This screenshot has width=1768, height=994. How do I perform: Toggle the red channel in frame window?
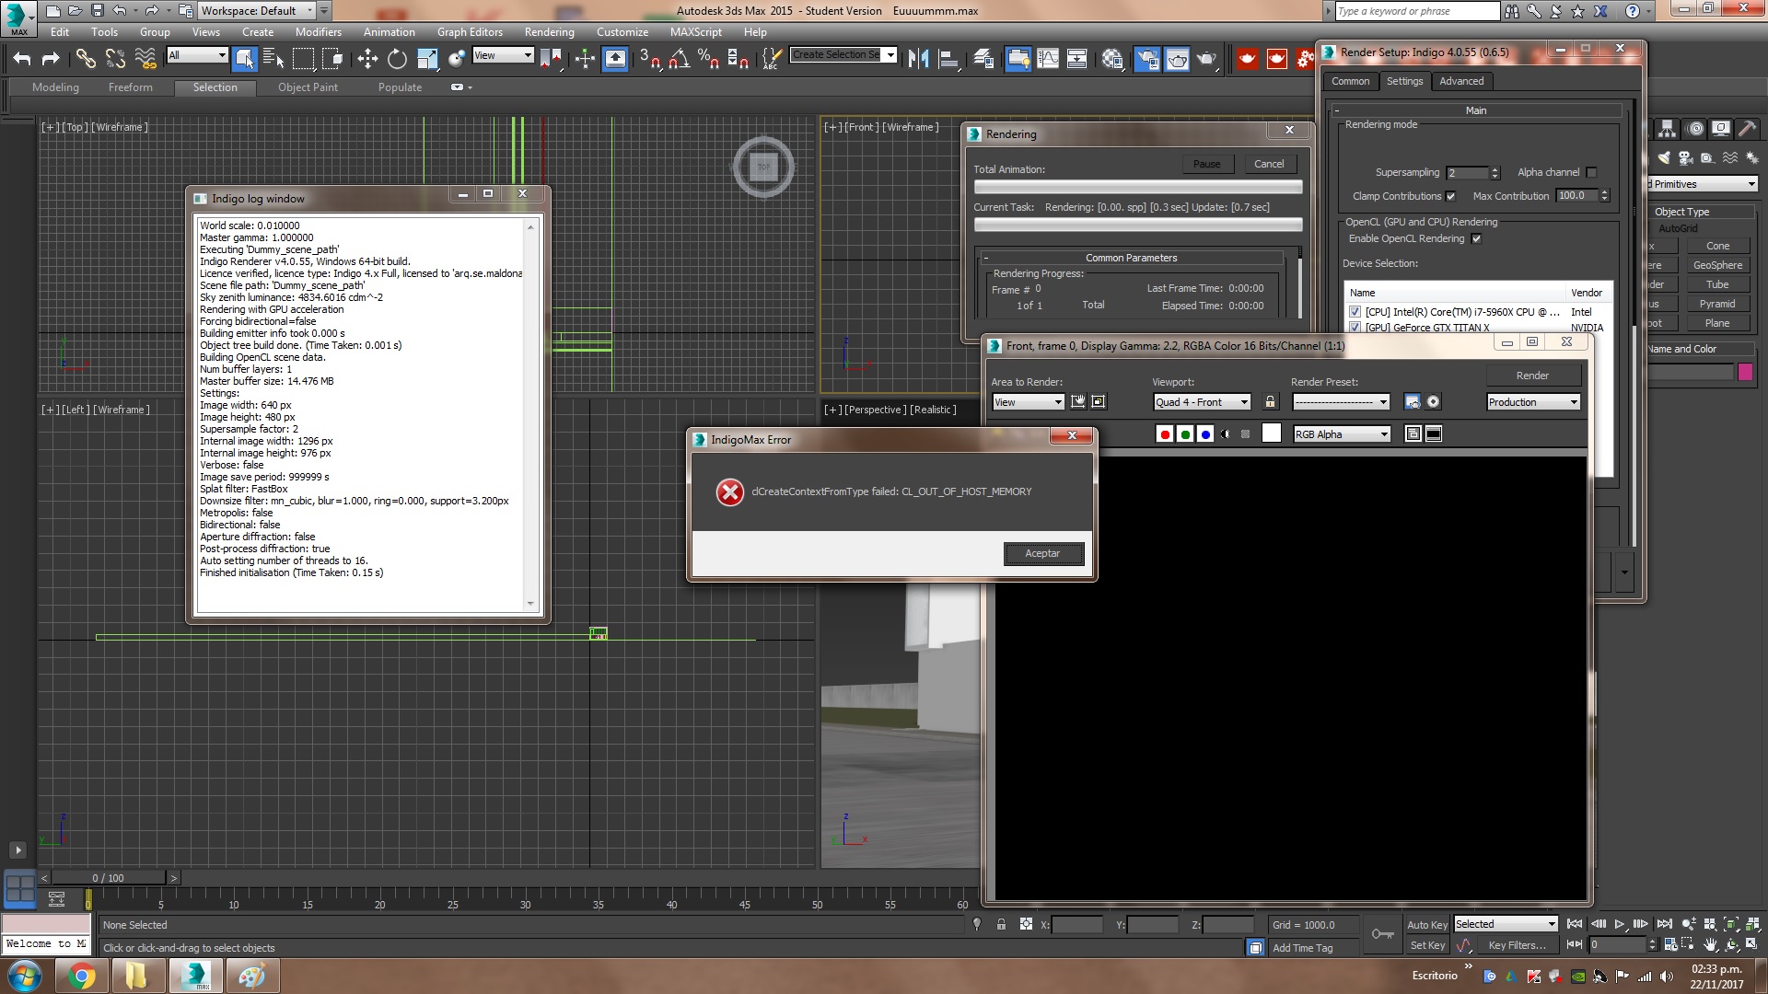tap(1165, 434)
